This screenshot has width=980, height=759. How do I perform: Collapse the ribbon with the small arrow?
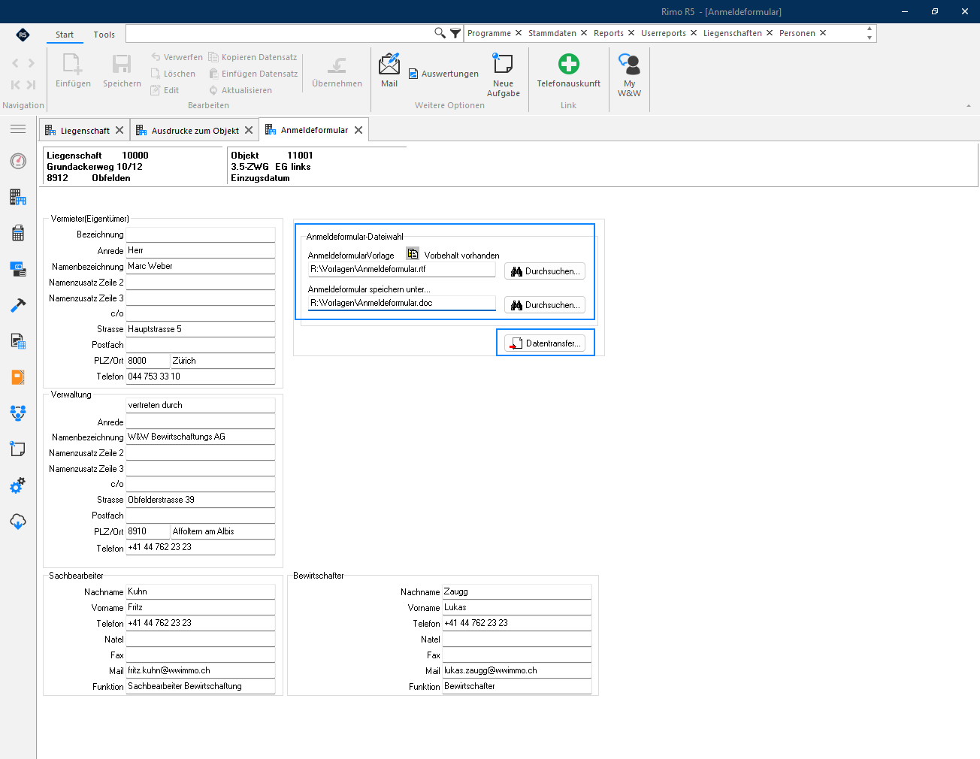click(969, 106)
